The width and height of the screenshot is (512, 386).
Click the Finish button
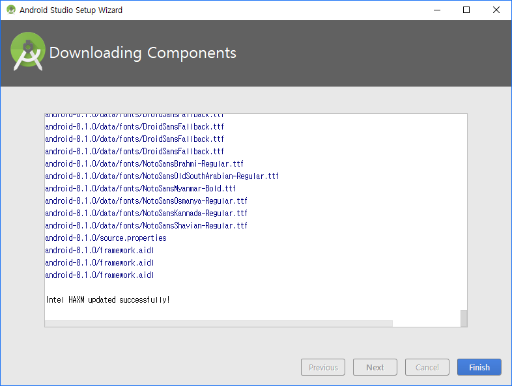[479, 367]
